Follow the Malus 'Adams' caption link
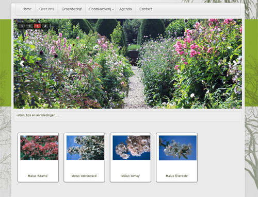The width and height of the screenshot is (258, 197). pyautogui.click(x=38, y=176)
